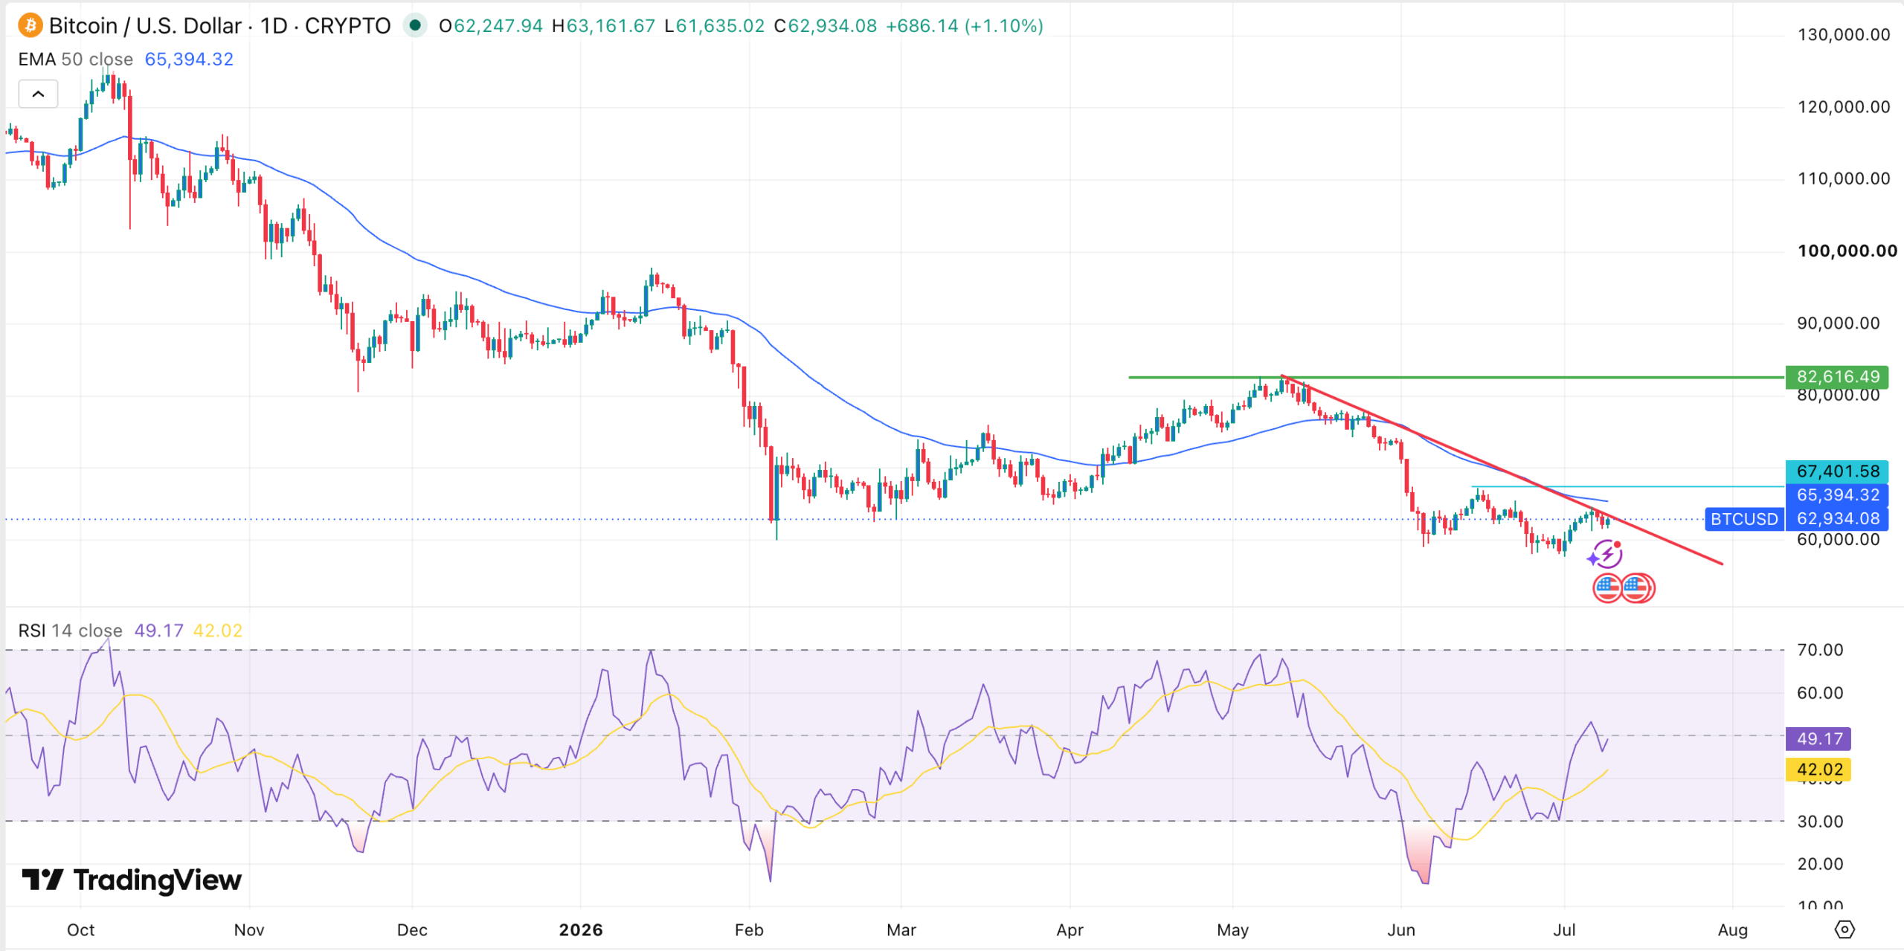Click the Bitcoin / U.S. Dollar symbol title
The width and height of the screenshot is (1904, 951).
[145, 26]
